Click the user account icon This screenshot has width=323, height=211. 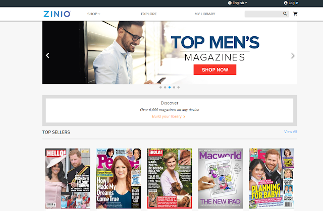[x=286, y=3]
